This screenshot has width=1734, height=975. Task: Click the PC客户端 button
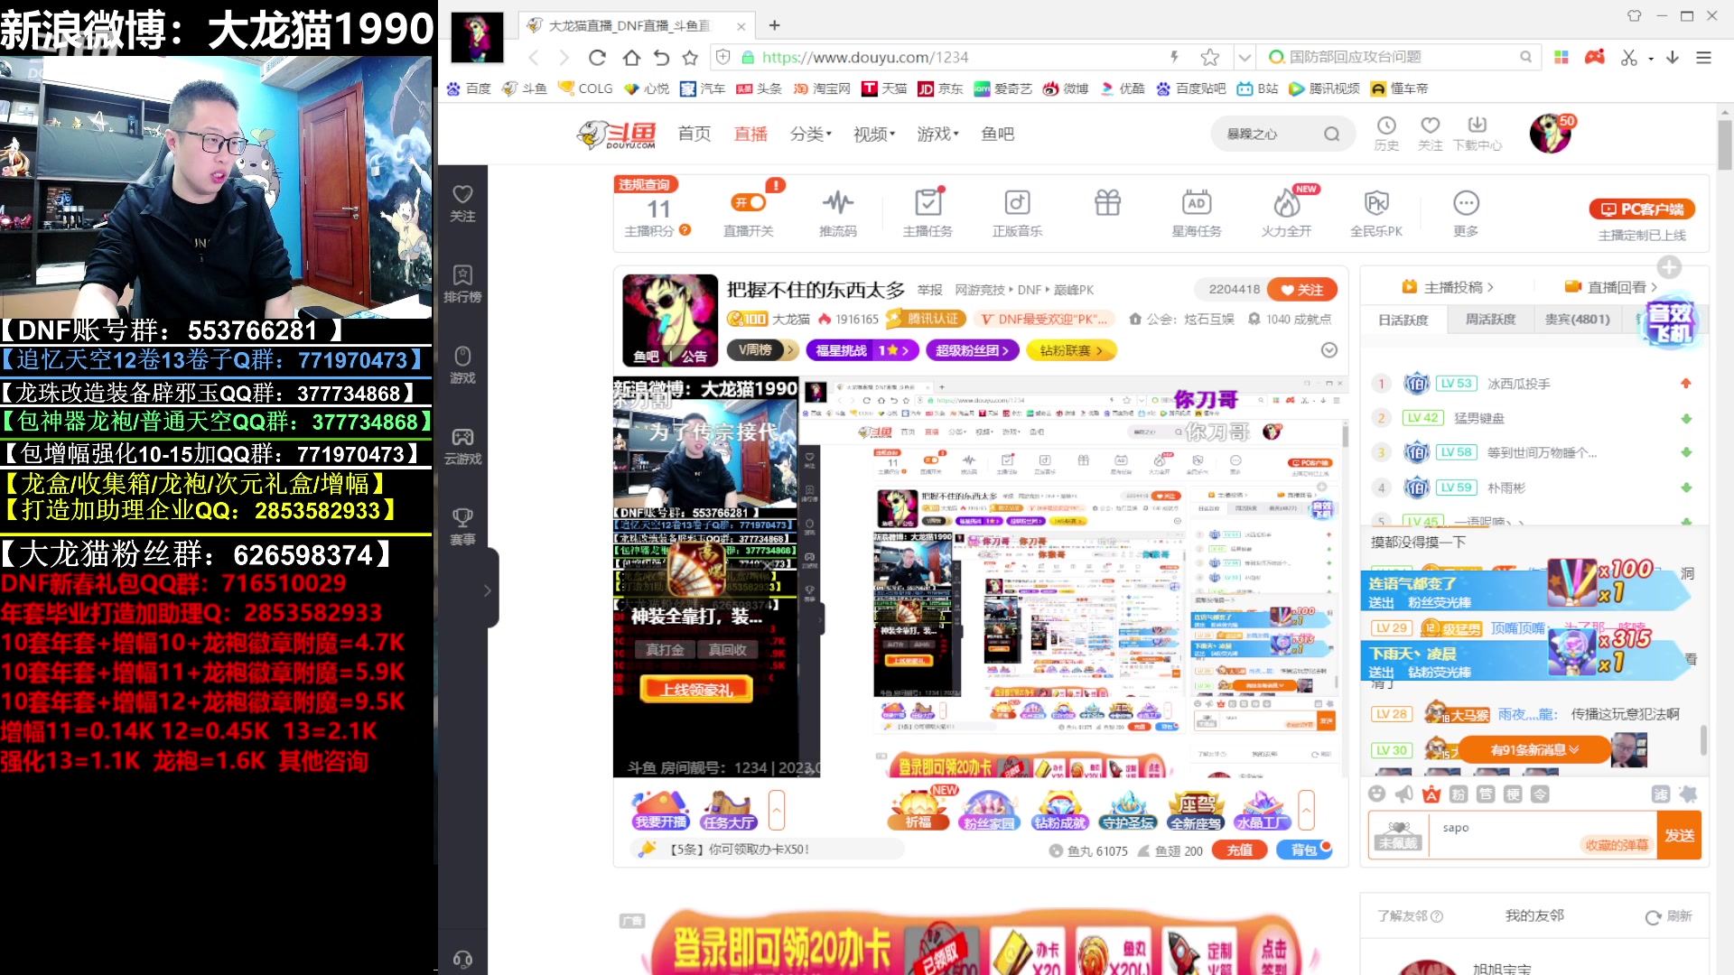click(1643, 209)
